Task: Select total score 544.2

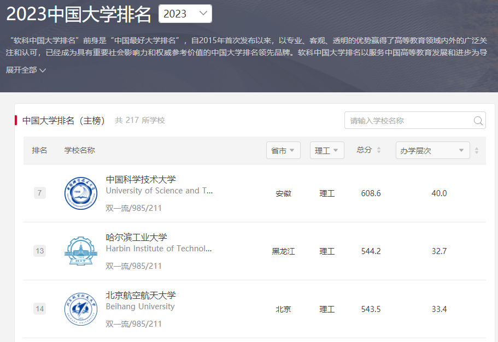Action: coord(371,251)
